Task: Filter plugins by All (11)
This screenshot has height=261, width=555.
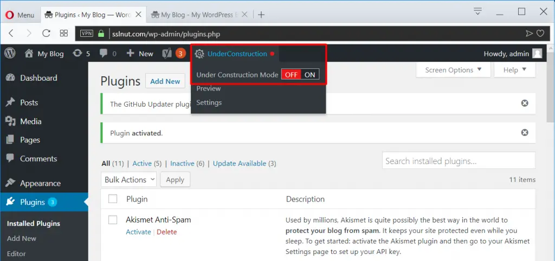Action: [113, 164]
